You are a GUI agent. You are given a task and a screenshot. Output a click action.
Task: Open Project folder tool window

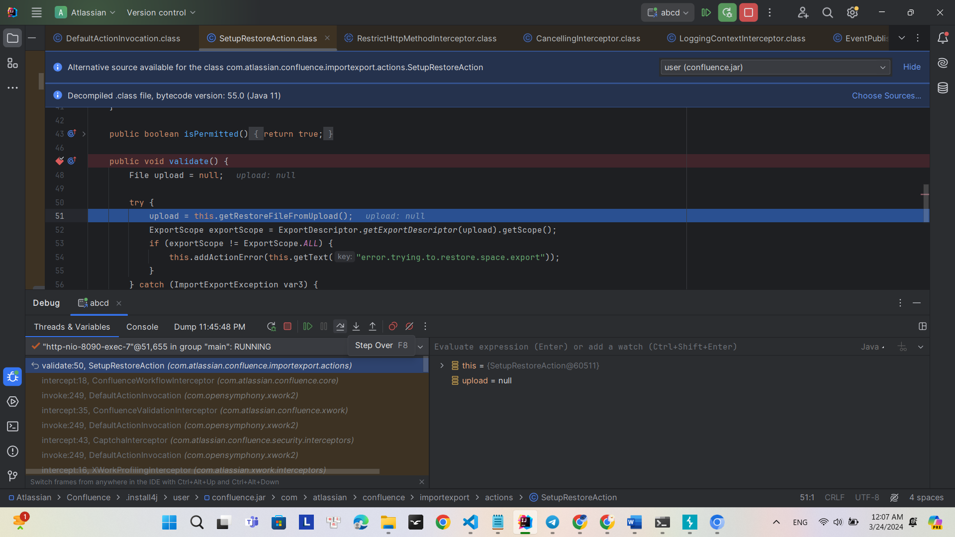click(x=12, y=38)
